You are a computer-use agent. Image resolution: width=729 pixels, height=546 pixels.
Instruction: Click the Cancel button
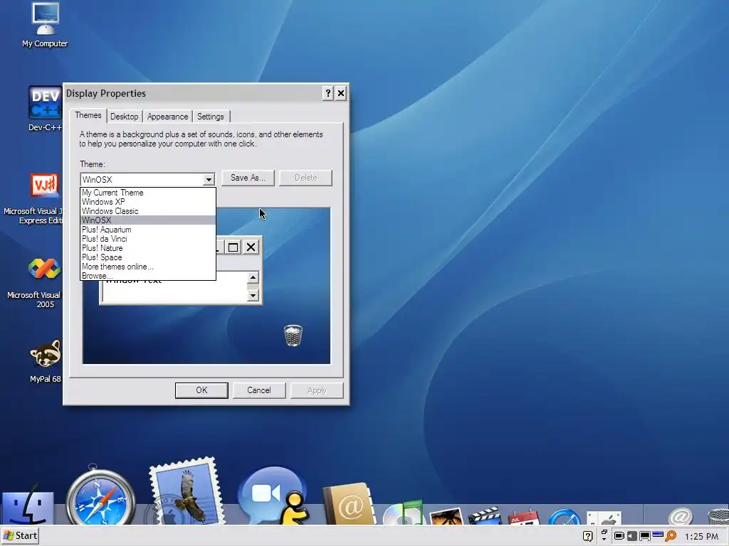(259, 390)
